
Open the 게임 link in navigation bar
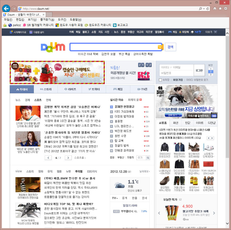[x=172, y=32]
